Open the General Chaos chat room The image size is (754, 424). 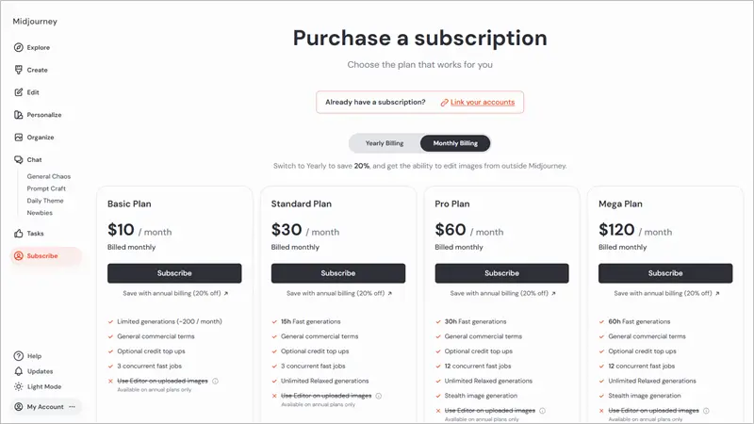[x=49, y=176]
